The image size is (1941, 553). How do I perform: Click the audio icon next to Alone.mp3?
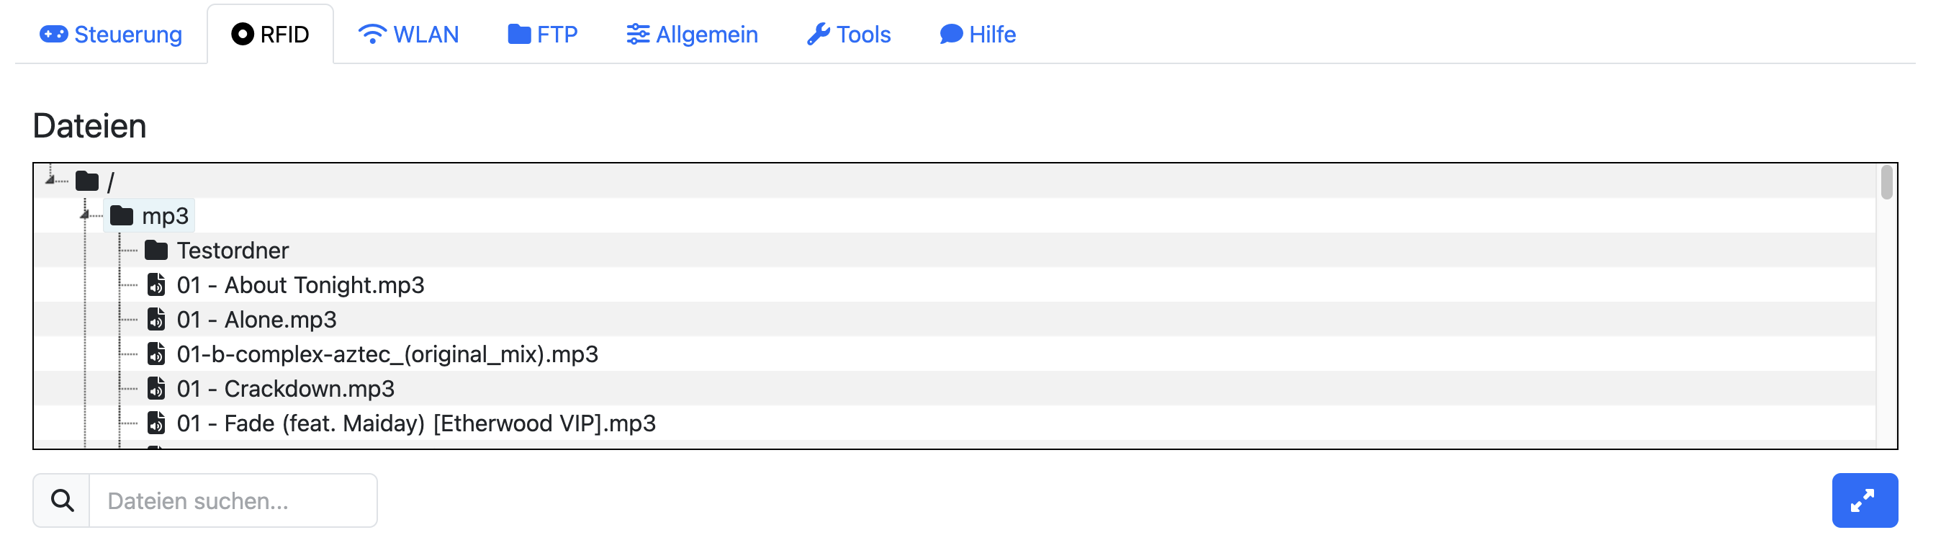click(156, 320)
